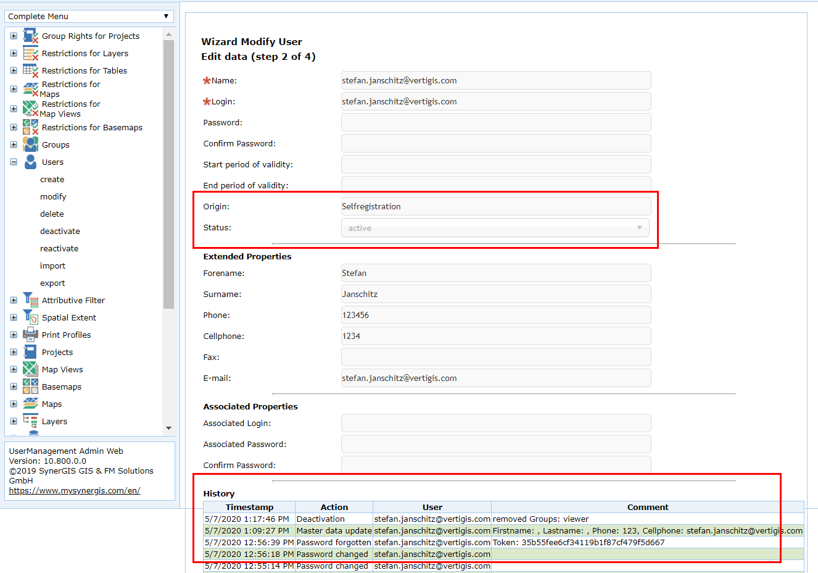
Task: Select 'import' under Users
Action: click(x=52, y=266)
